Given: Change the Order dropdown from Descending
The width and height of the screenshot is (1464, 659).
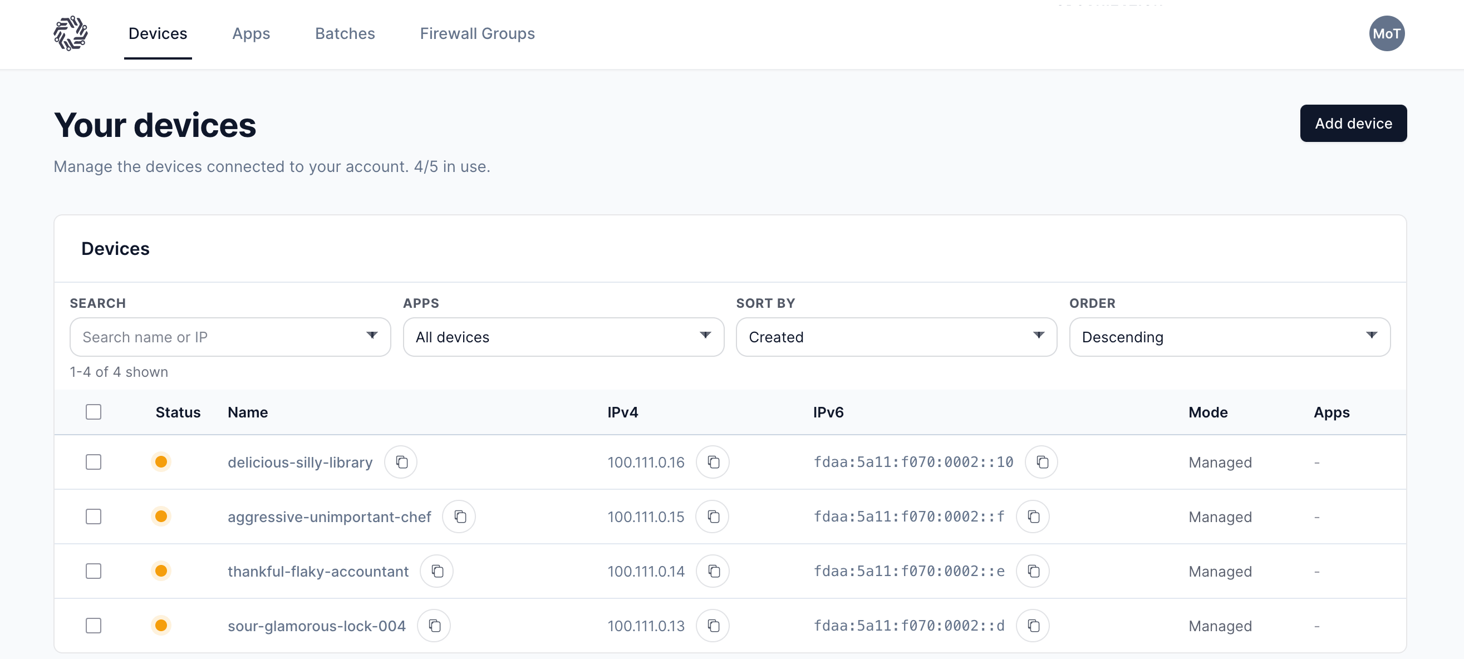Looking at the screenshot, I should point(1229,337).
